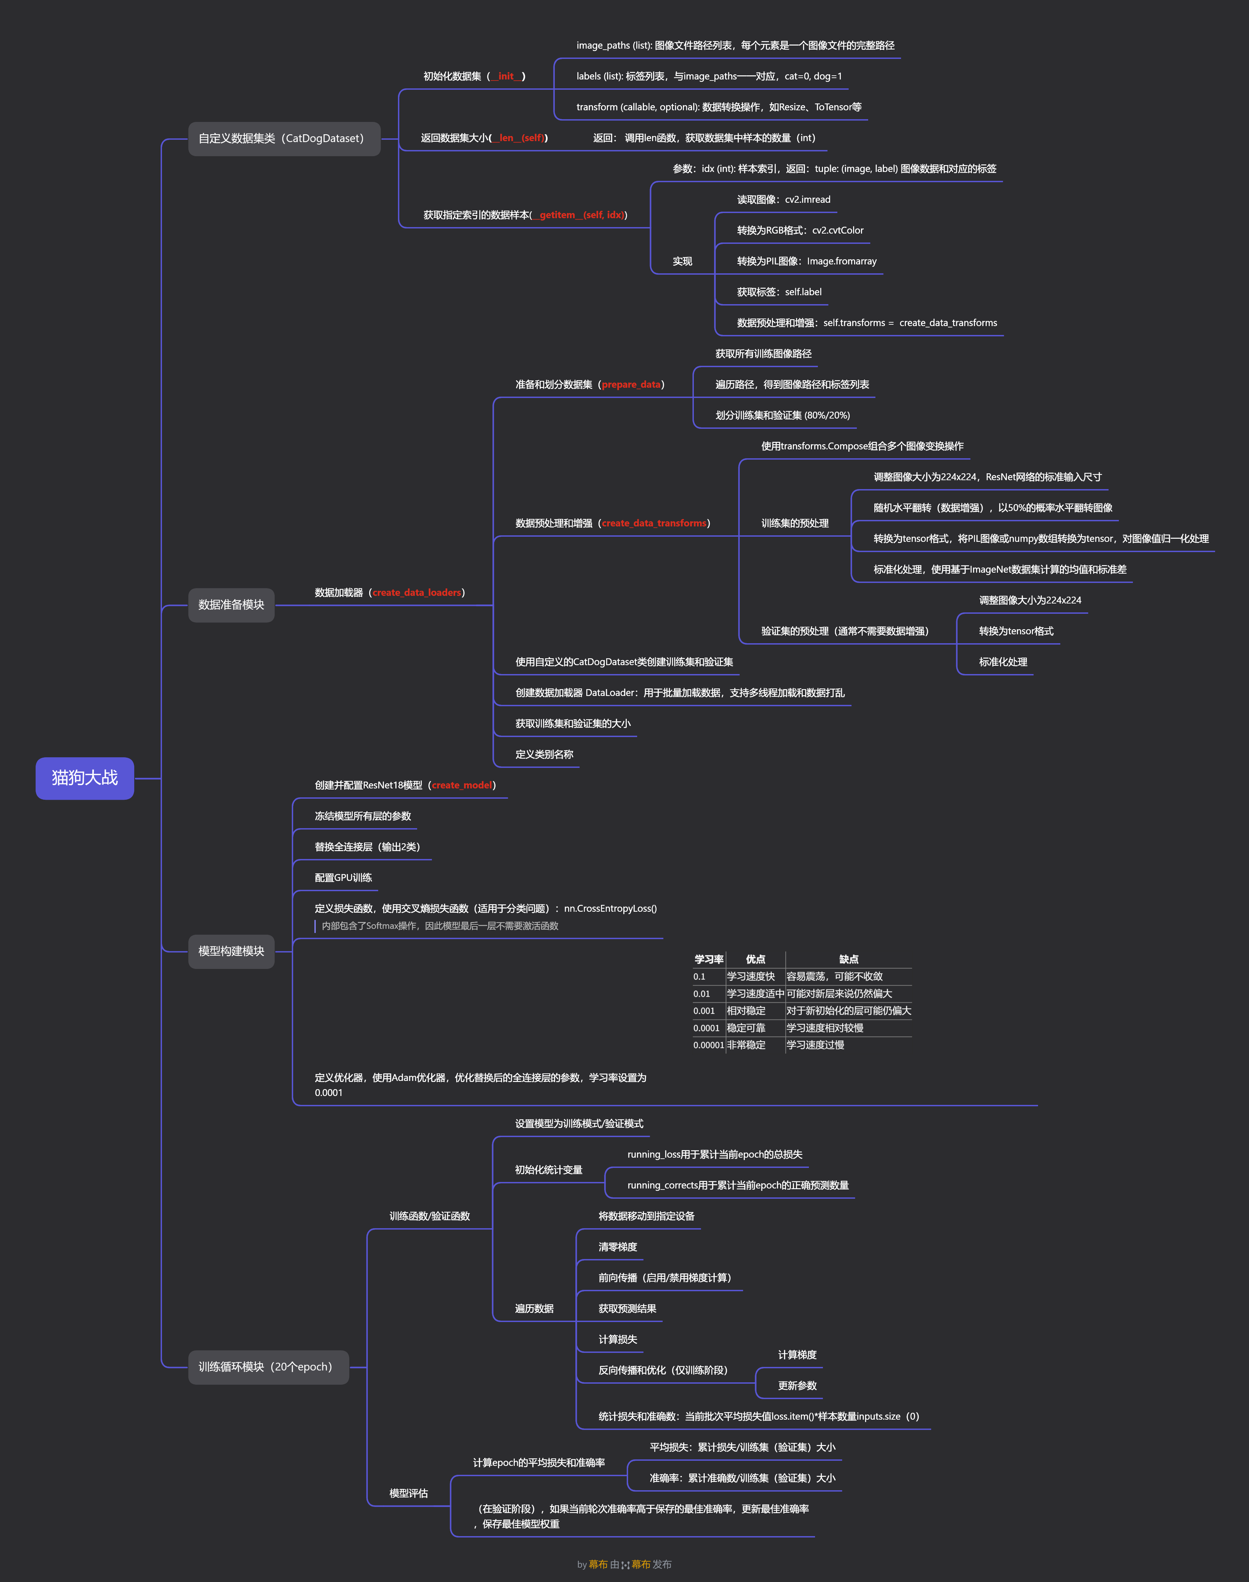Select the 模型构建模块 node
1249x1582 pixels.
(x=231, y=951)
